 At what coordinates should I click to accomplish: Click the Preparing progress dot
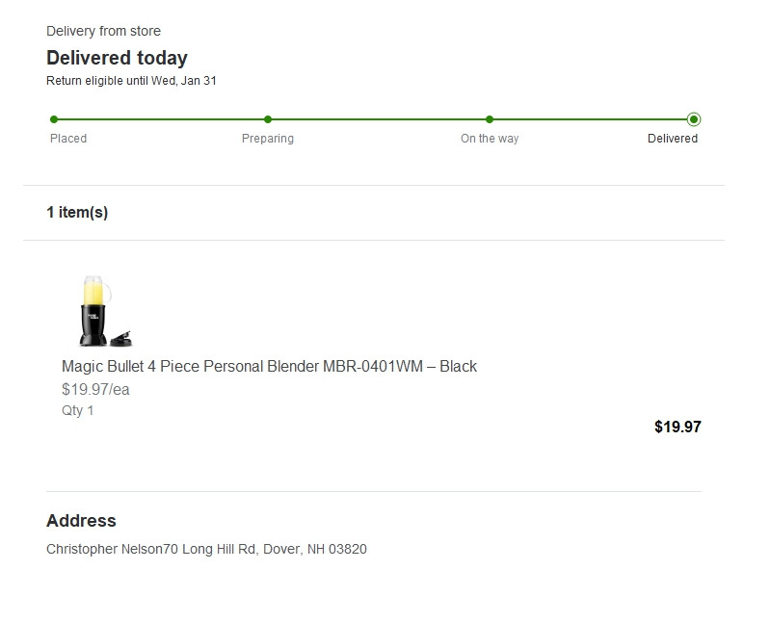tap(268, 119)
